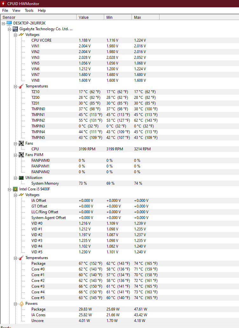Click the Fans PWM fan icon
This screenshot has height=328, width=239.
[x=21, y=155]
